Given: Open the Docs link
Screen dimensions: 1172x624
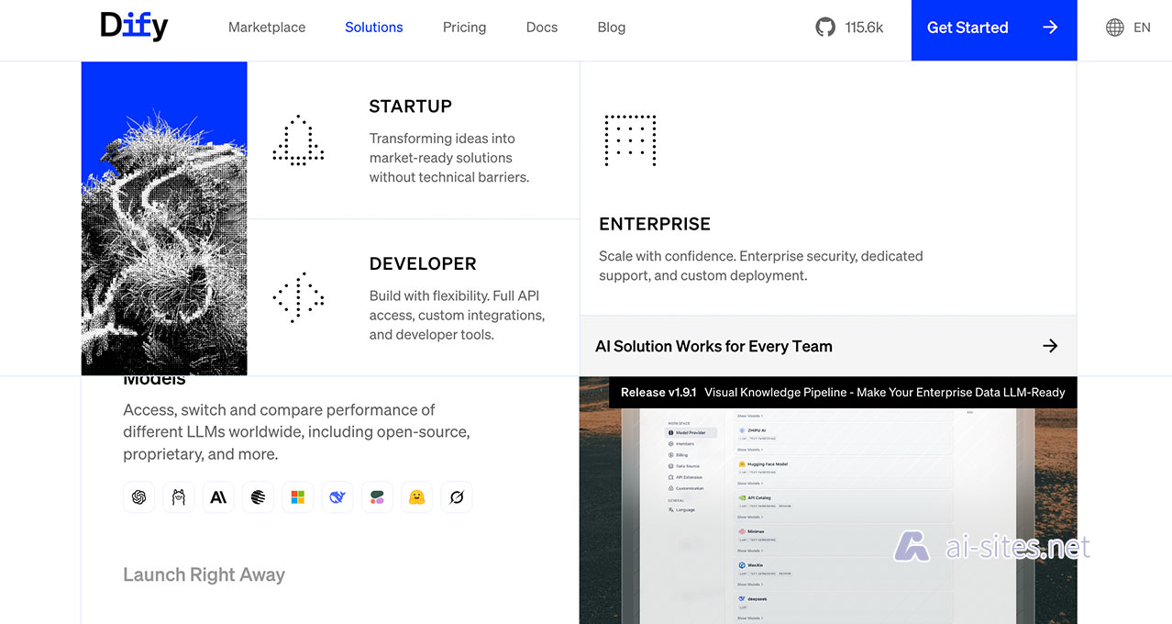Looking at the screenshot, I should [x=542, y=28].
